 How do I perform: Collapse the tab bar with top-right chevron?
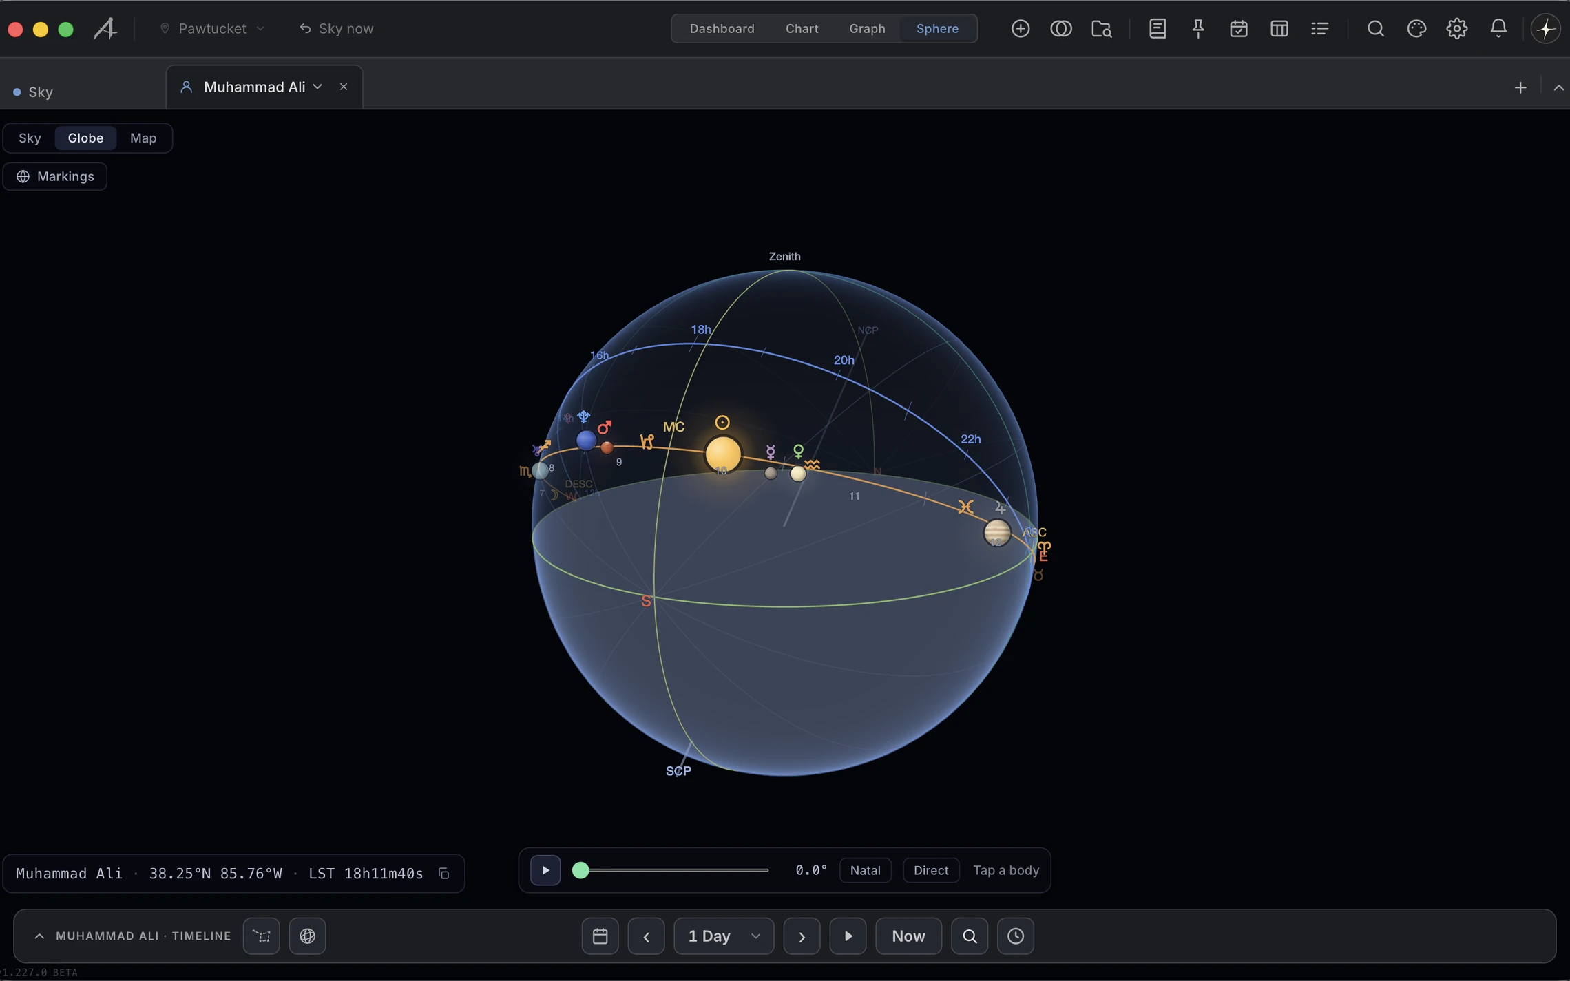[x=1558, y=87]
